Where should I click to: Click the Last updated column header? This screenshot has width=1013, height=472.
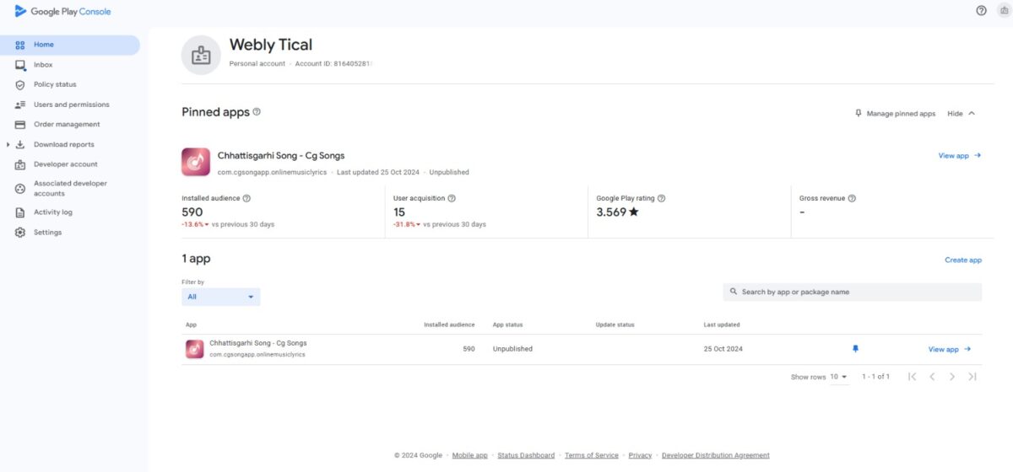(x=722, y=324)
